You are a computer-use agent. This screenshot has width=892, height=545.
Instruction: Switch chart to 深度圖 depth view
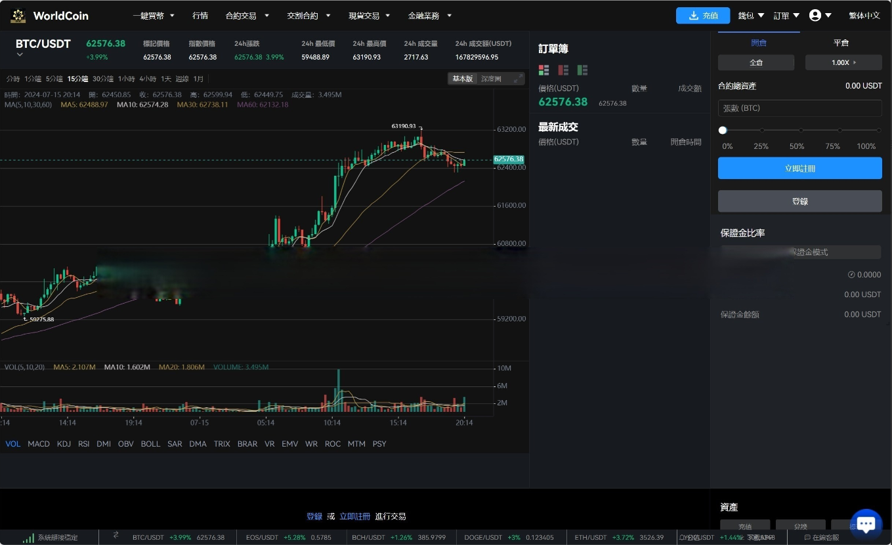point(490,78)
